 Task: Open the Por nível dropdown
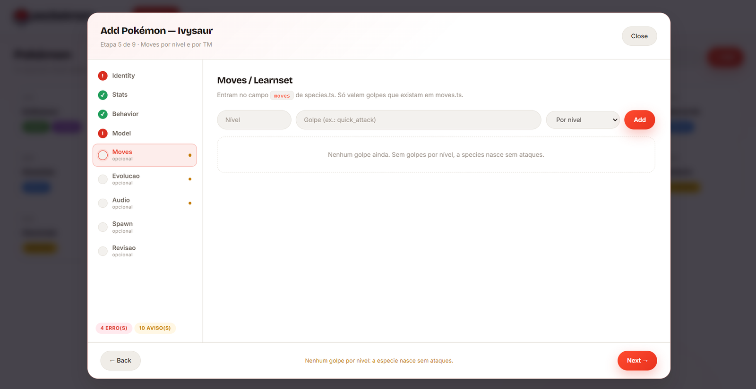(x=583, y=120)
